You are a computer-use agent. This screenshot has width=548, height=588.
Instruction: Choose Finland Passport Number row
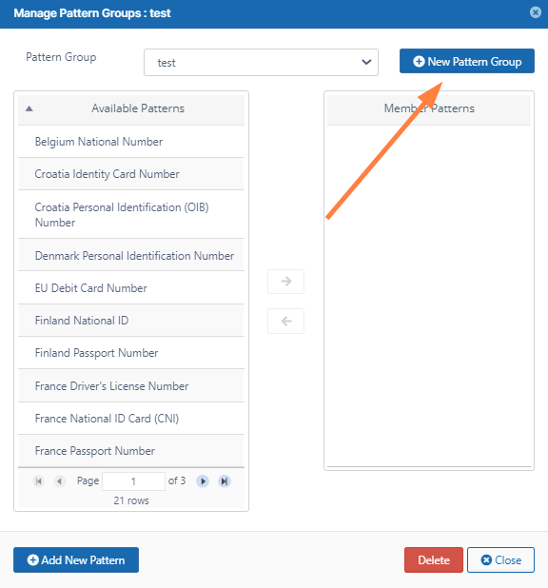[131, 353]
